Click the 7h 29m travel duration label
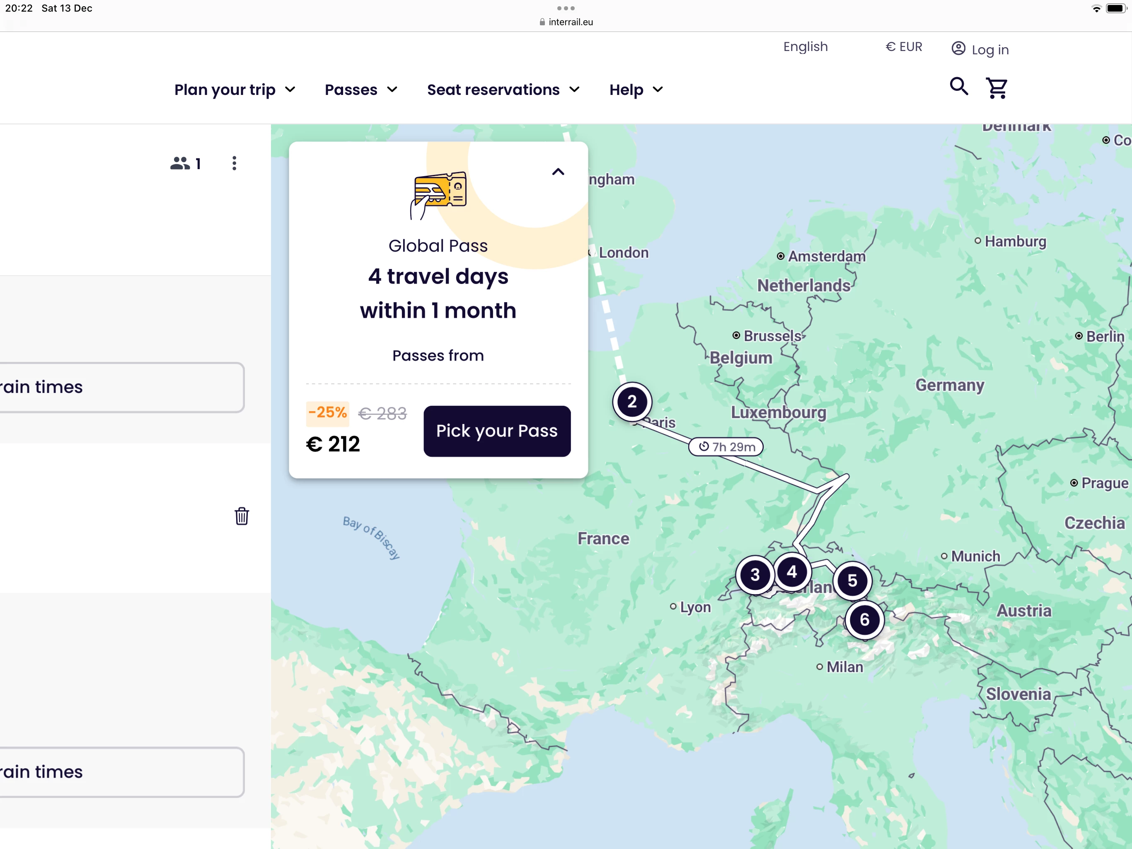 [726, 447]
